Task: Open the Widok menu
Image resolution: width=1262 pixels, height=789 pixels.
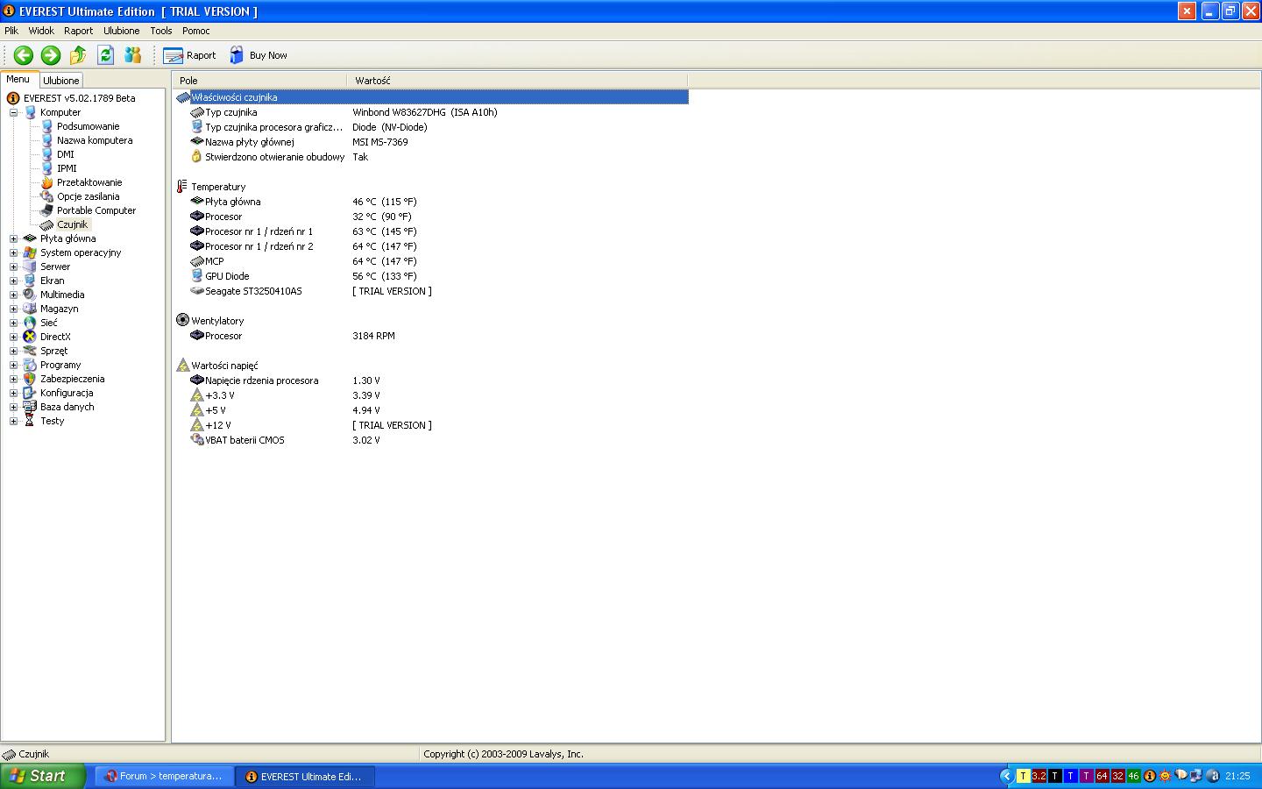Action: coord(41,31)
